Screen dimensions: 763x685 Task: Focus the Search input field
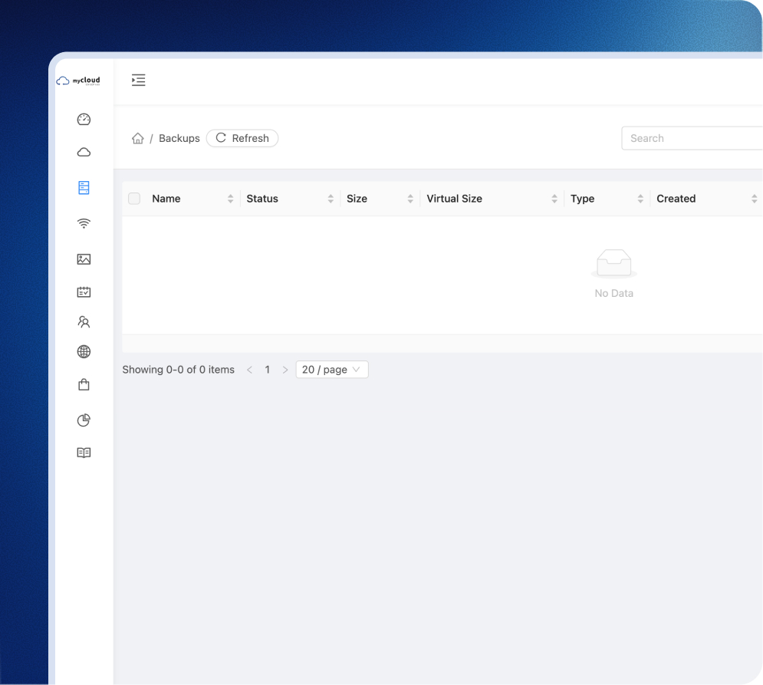pos(692,138)
